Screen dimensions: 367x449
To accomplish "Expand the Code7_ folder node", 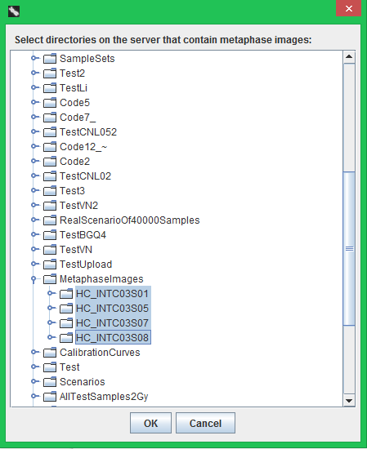I will click(34, 117).
